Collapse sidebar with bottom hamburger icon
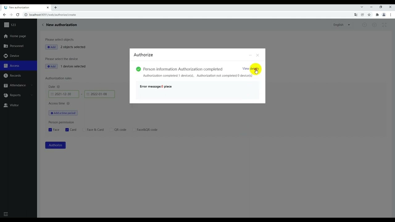 (6, 214)
